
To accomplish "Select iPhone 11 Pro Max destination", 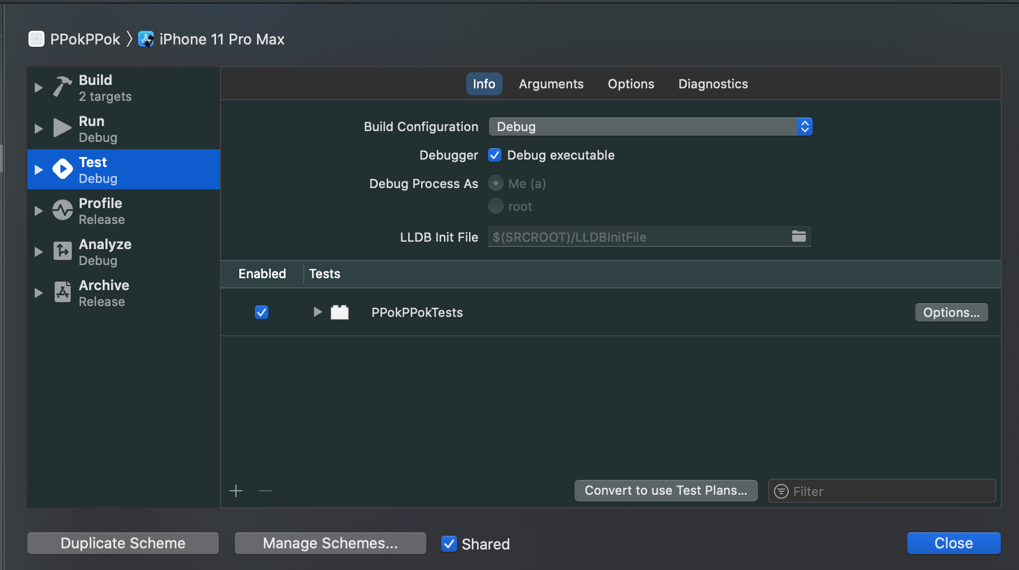I will click(222, 39).
